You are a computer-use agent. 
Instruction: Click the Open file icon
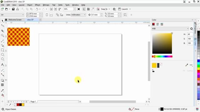[x=7, y=9]
